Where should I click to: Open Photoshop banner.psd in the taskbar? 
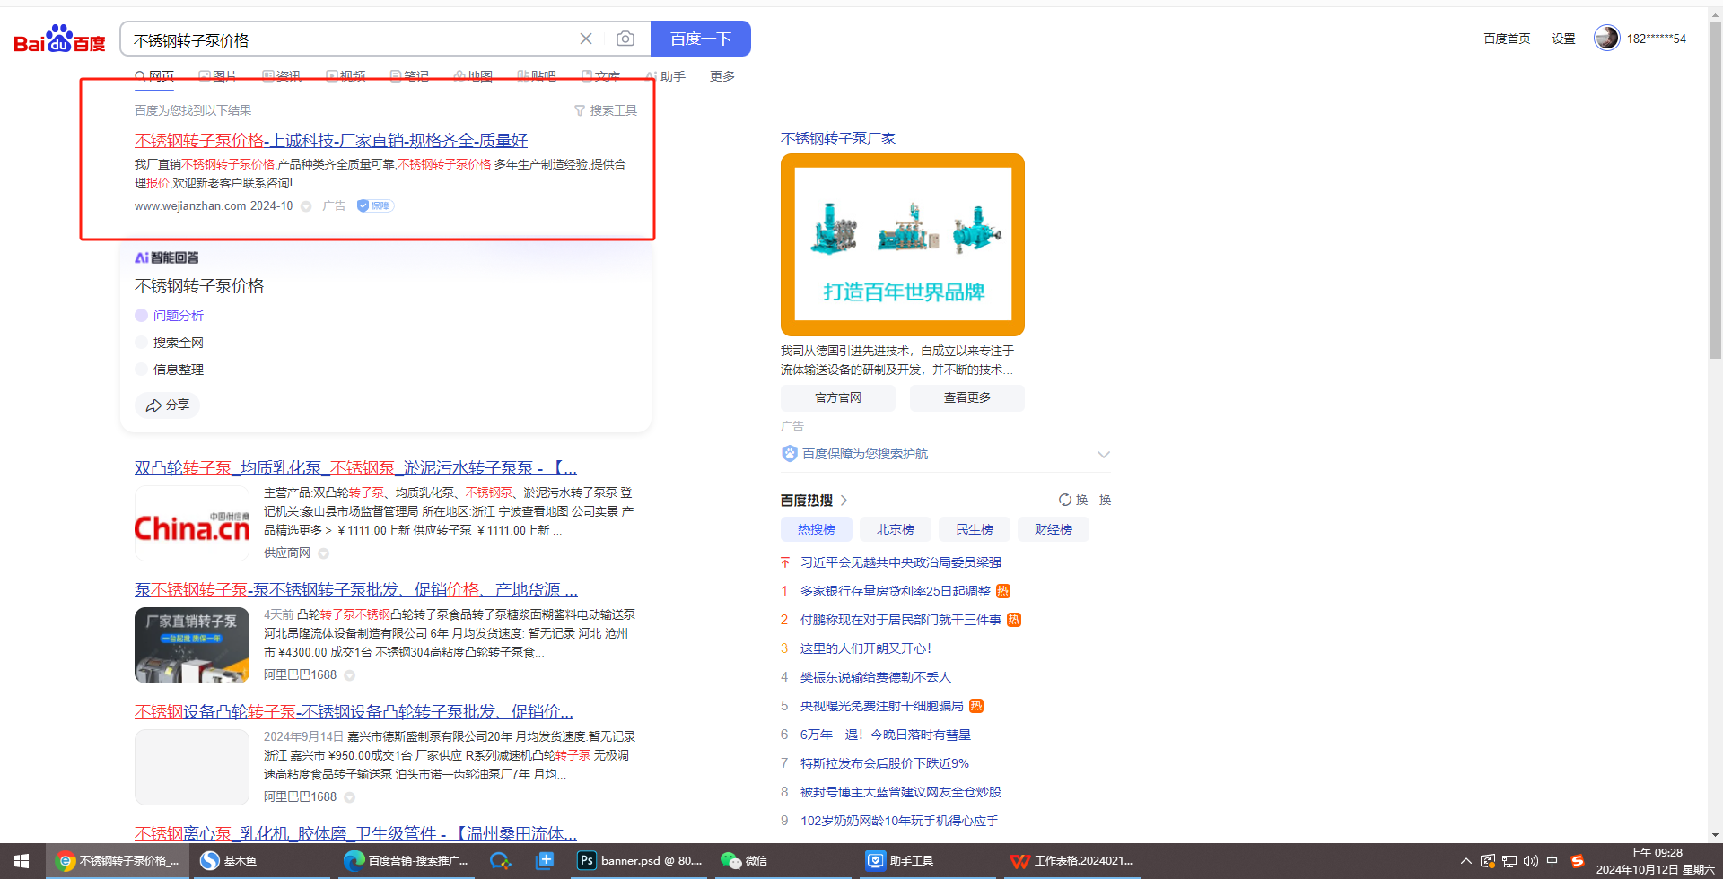click(x=640, y=860)
